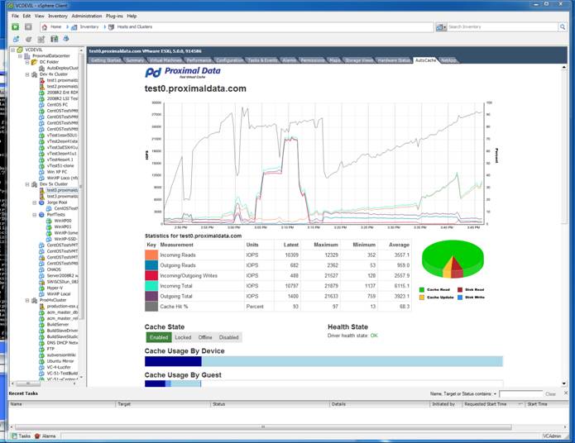
Task: Click the Home house icon in breadcrumb
Action: click(x=45, y=27)
